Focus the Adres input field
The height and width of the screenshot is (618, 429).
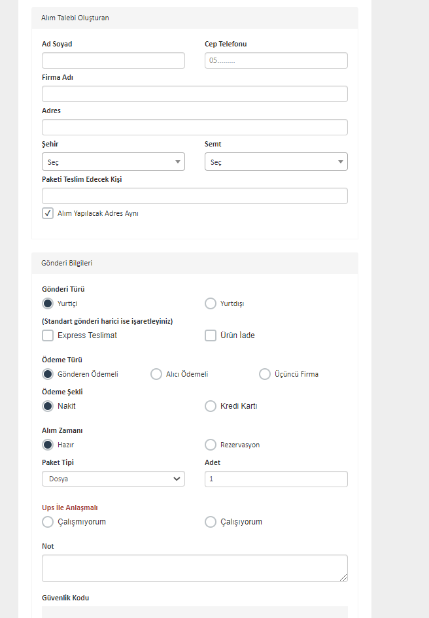tap(194, 128)
